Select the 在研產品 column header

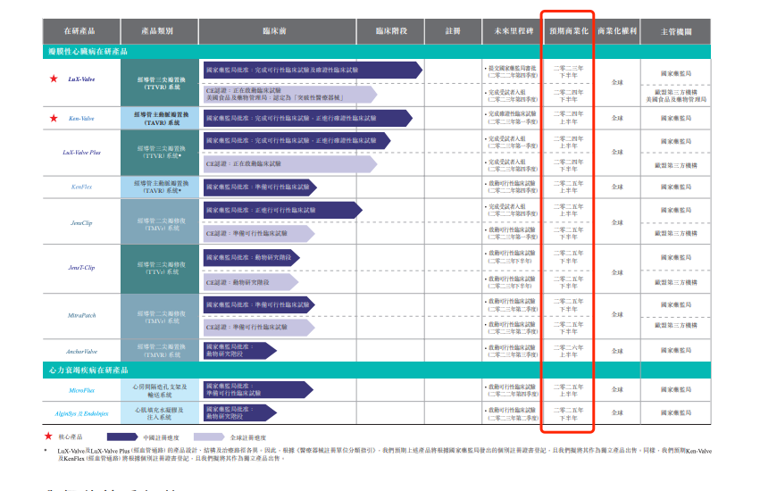(79, 30)
